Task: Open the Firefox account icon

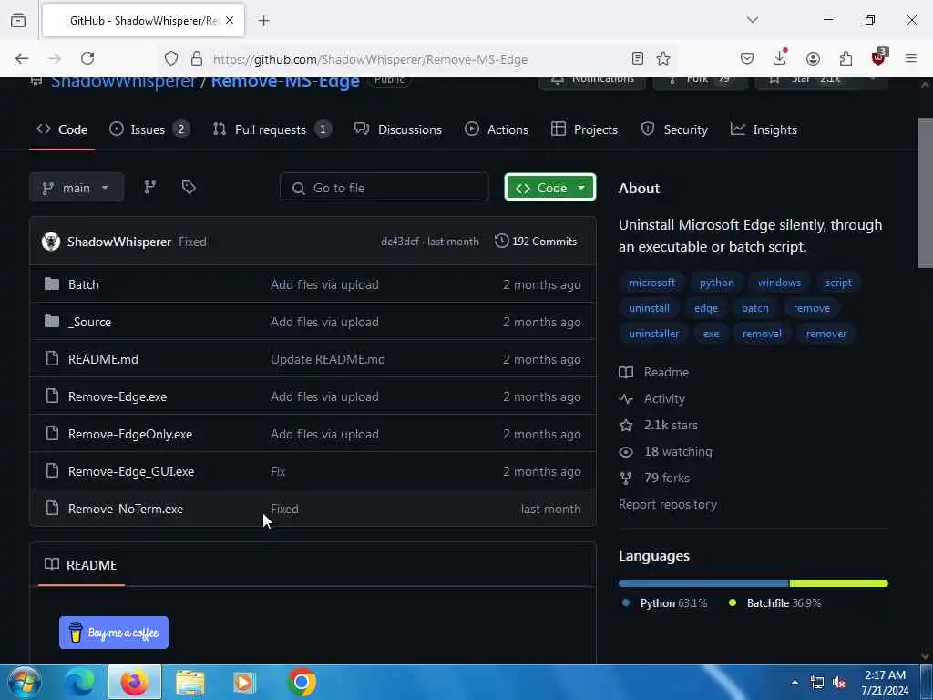Action: 813,58
